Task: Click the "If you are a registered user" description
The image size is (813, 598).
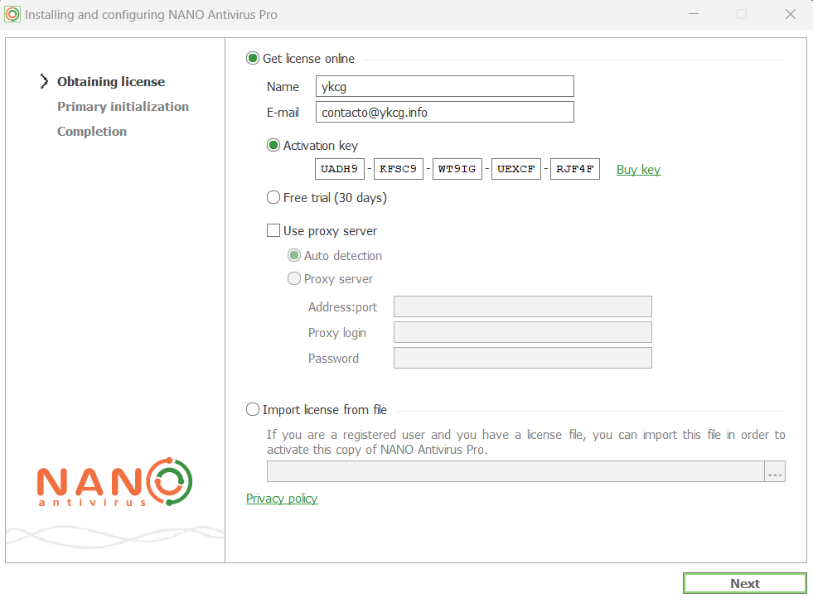Action: pos(525,442)
